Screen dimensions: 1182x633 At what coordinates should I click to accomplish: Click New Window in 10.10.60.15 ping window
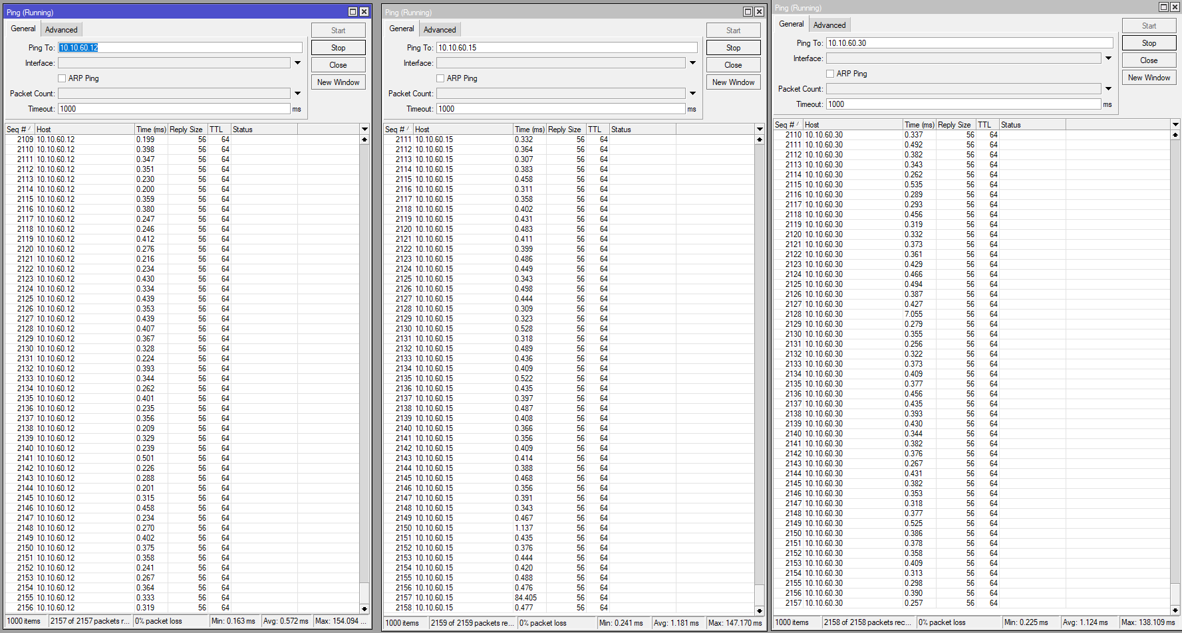pos(733,82)
